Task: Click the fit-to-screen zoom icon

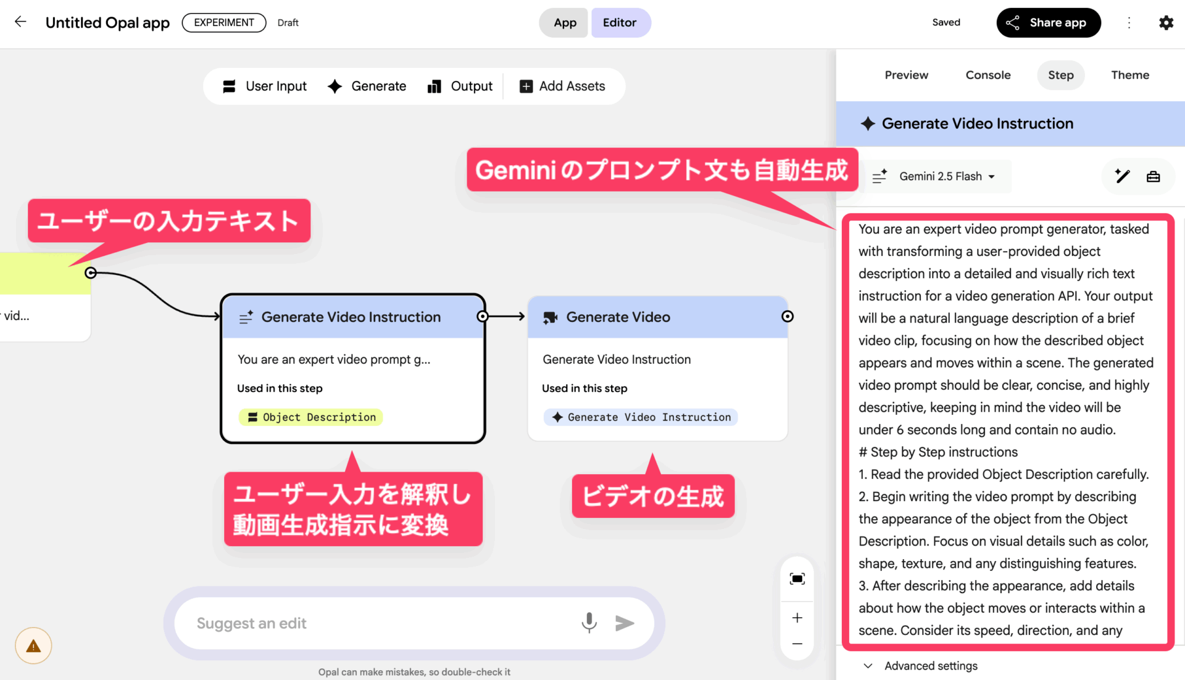Action: [x=797, y=578]
